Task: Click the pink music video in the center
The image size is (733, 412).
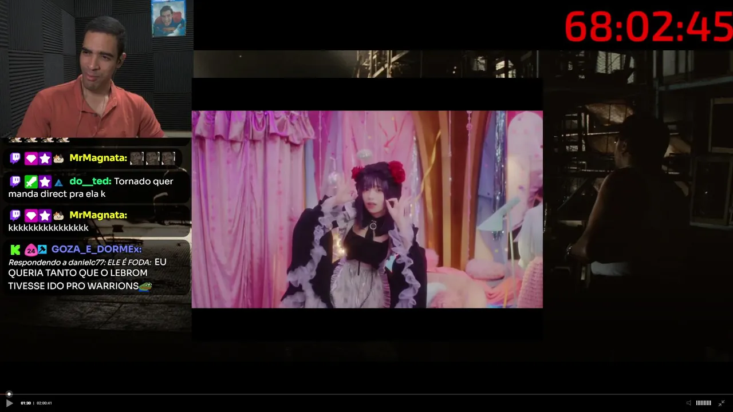Action: pos(367,209)
